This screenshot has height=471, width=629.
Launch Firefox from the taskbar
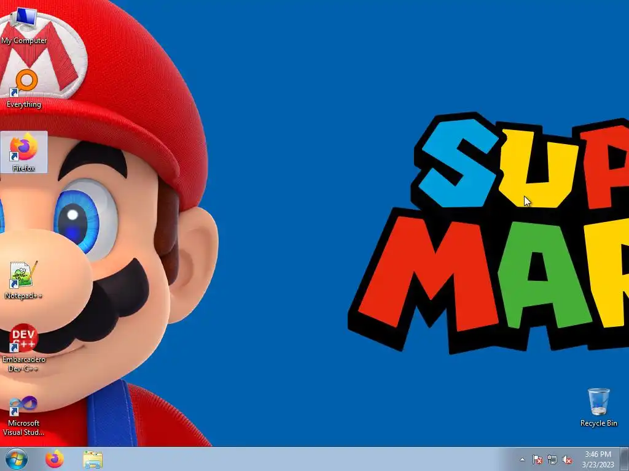55,459
